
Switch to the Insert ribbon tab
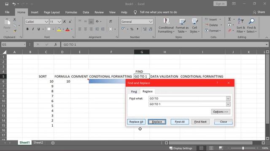(x=35, y=12)
